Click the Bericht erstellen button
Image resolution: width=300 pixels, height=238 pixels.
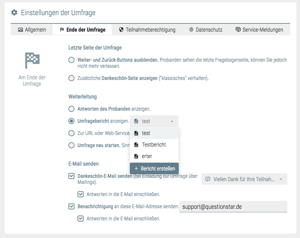154,168
